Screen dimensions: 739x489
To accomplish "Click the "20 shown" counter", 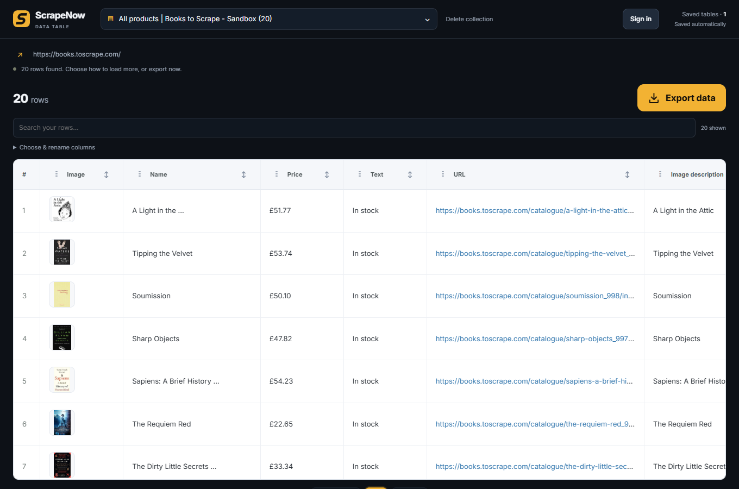I will (x=713, y=128).
